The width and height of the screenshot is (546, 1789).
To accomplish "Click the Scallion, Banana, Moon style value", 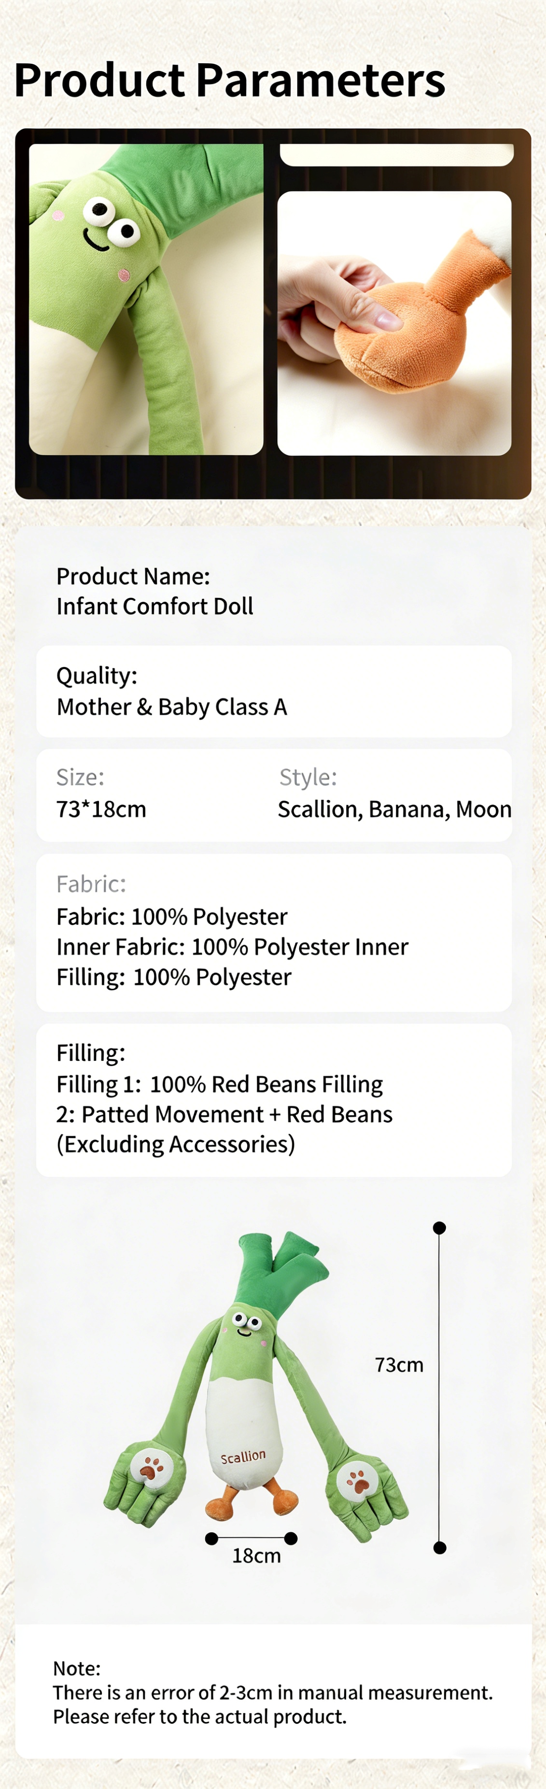I will tap(394, 809).
